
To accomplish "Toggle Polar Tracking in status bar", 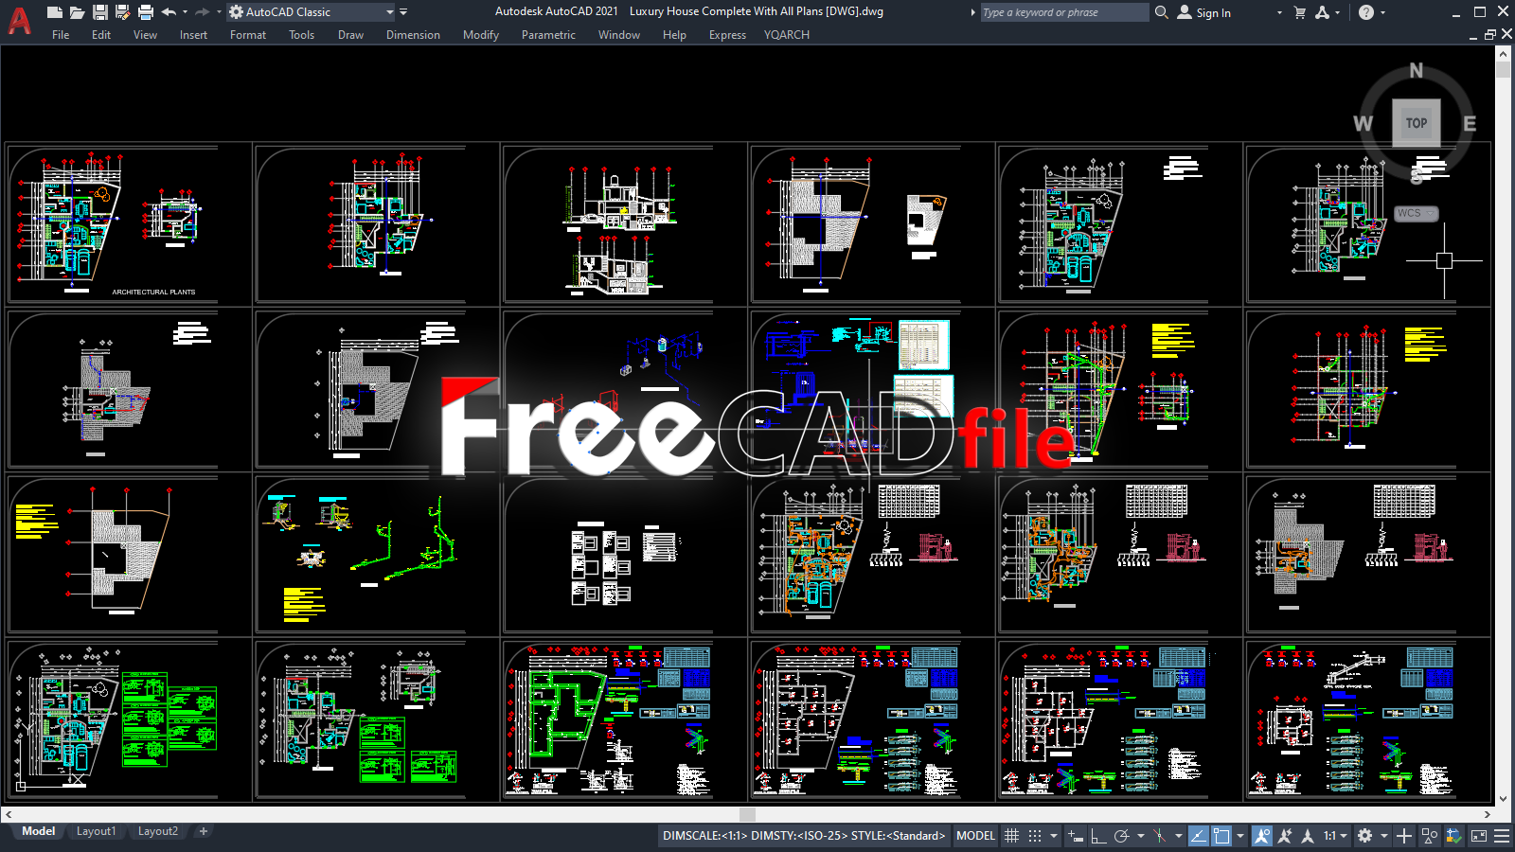I will click(x=1122, y=836).
